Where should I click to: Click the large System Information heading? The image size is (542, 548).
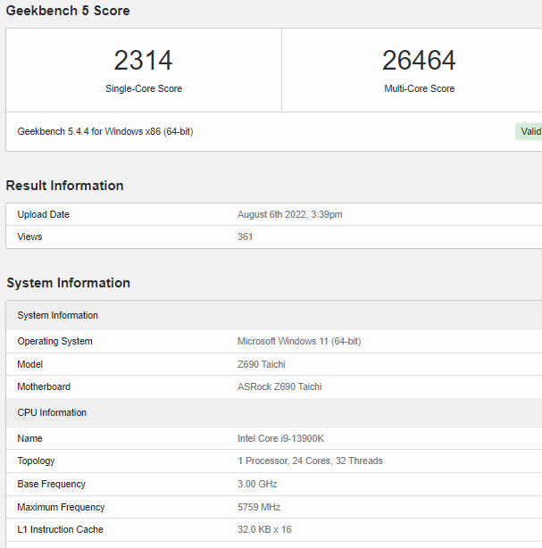[x=68, y=283]
